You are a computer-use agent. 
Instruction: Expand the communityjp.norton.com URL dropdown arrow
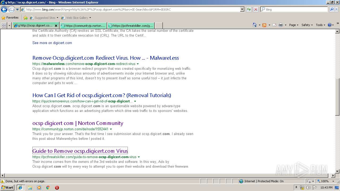[x=111, y=129]
